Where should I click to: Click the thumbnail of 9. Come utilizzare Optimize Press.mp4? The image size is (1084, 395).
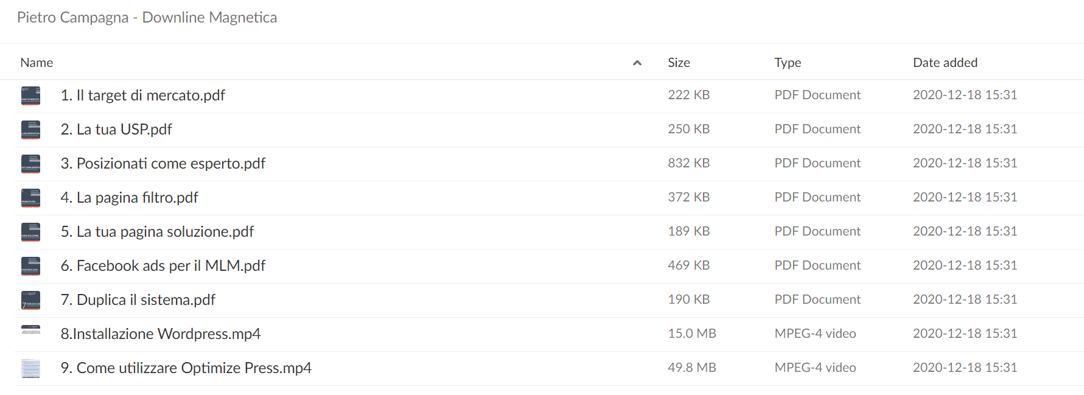[30, 368]
